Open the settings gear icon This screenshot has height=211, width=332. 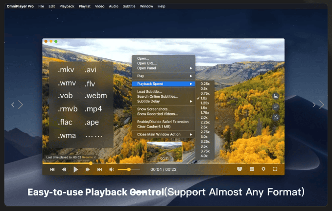coord(263,169)
